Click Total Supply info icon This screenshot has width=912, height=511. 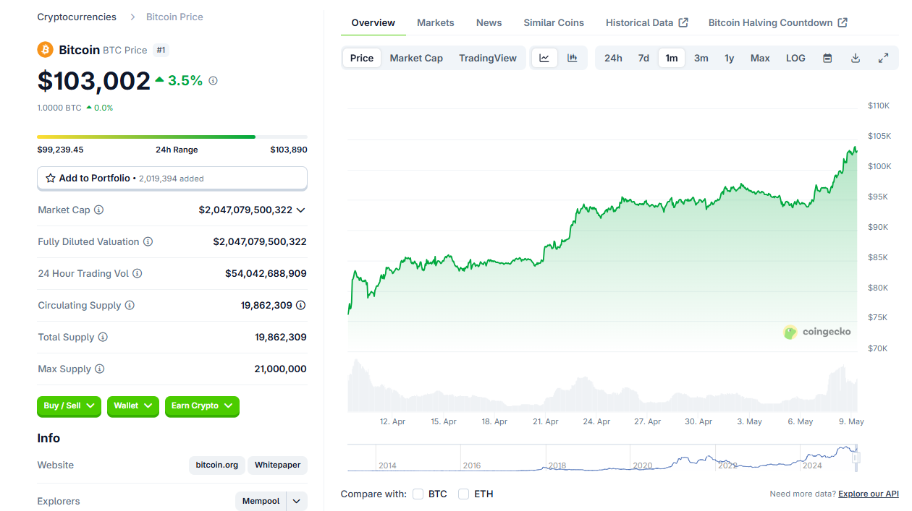103,337
